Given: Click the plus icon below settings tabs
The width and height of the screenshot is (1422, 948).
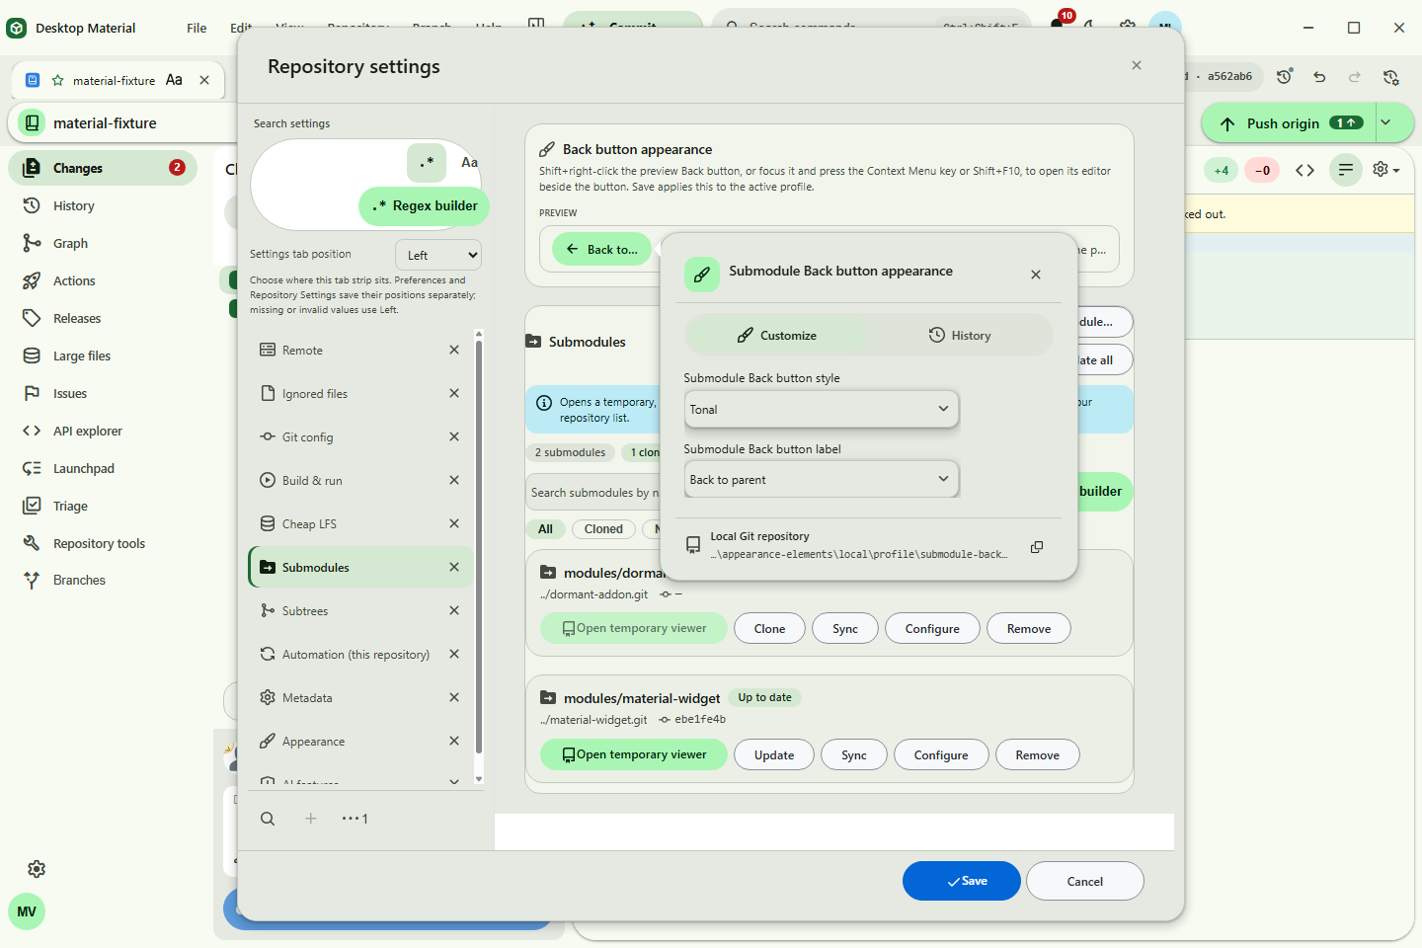Looking at the screenshot, I should 310,819.
